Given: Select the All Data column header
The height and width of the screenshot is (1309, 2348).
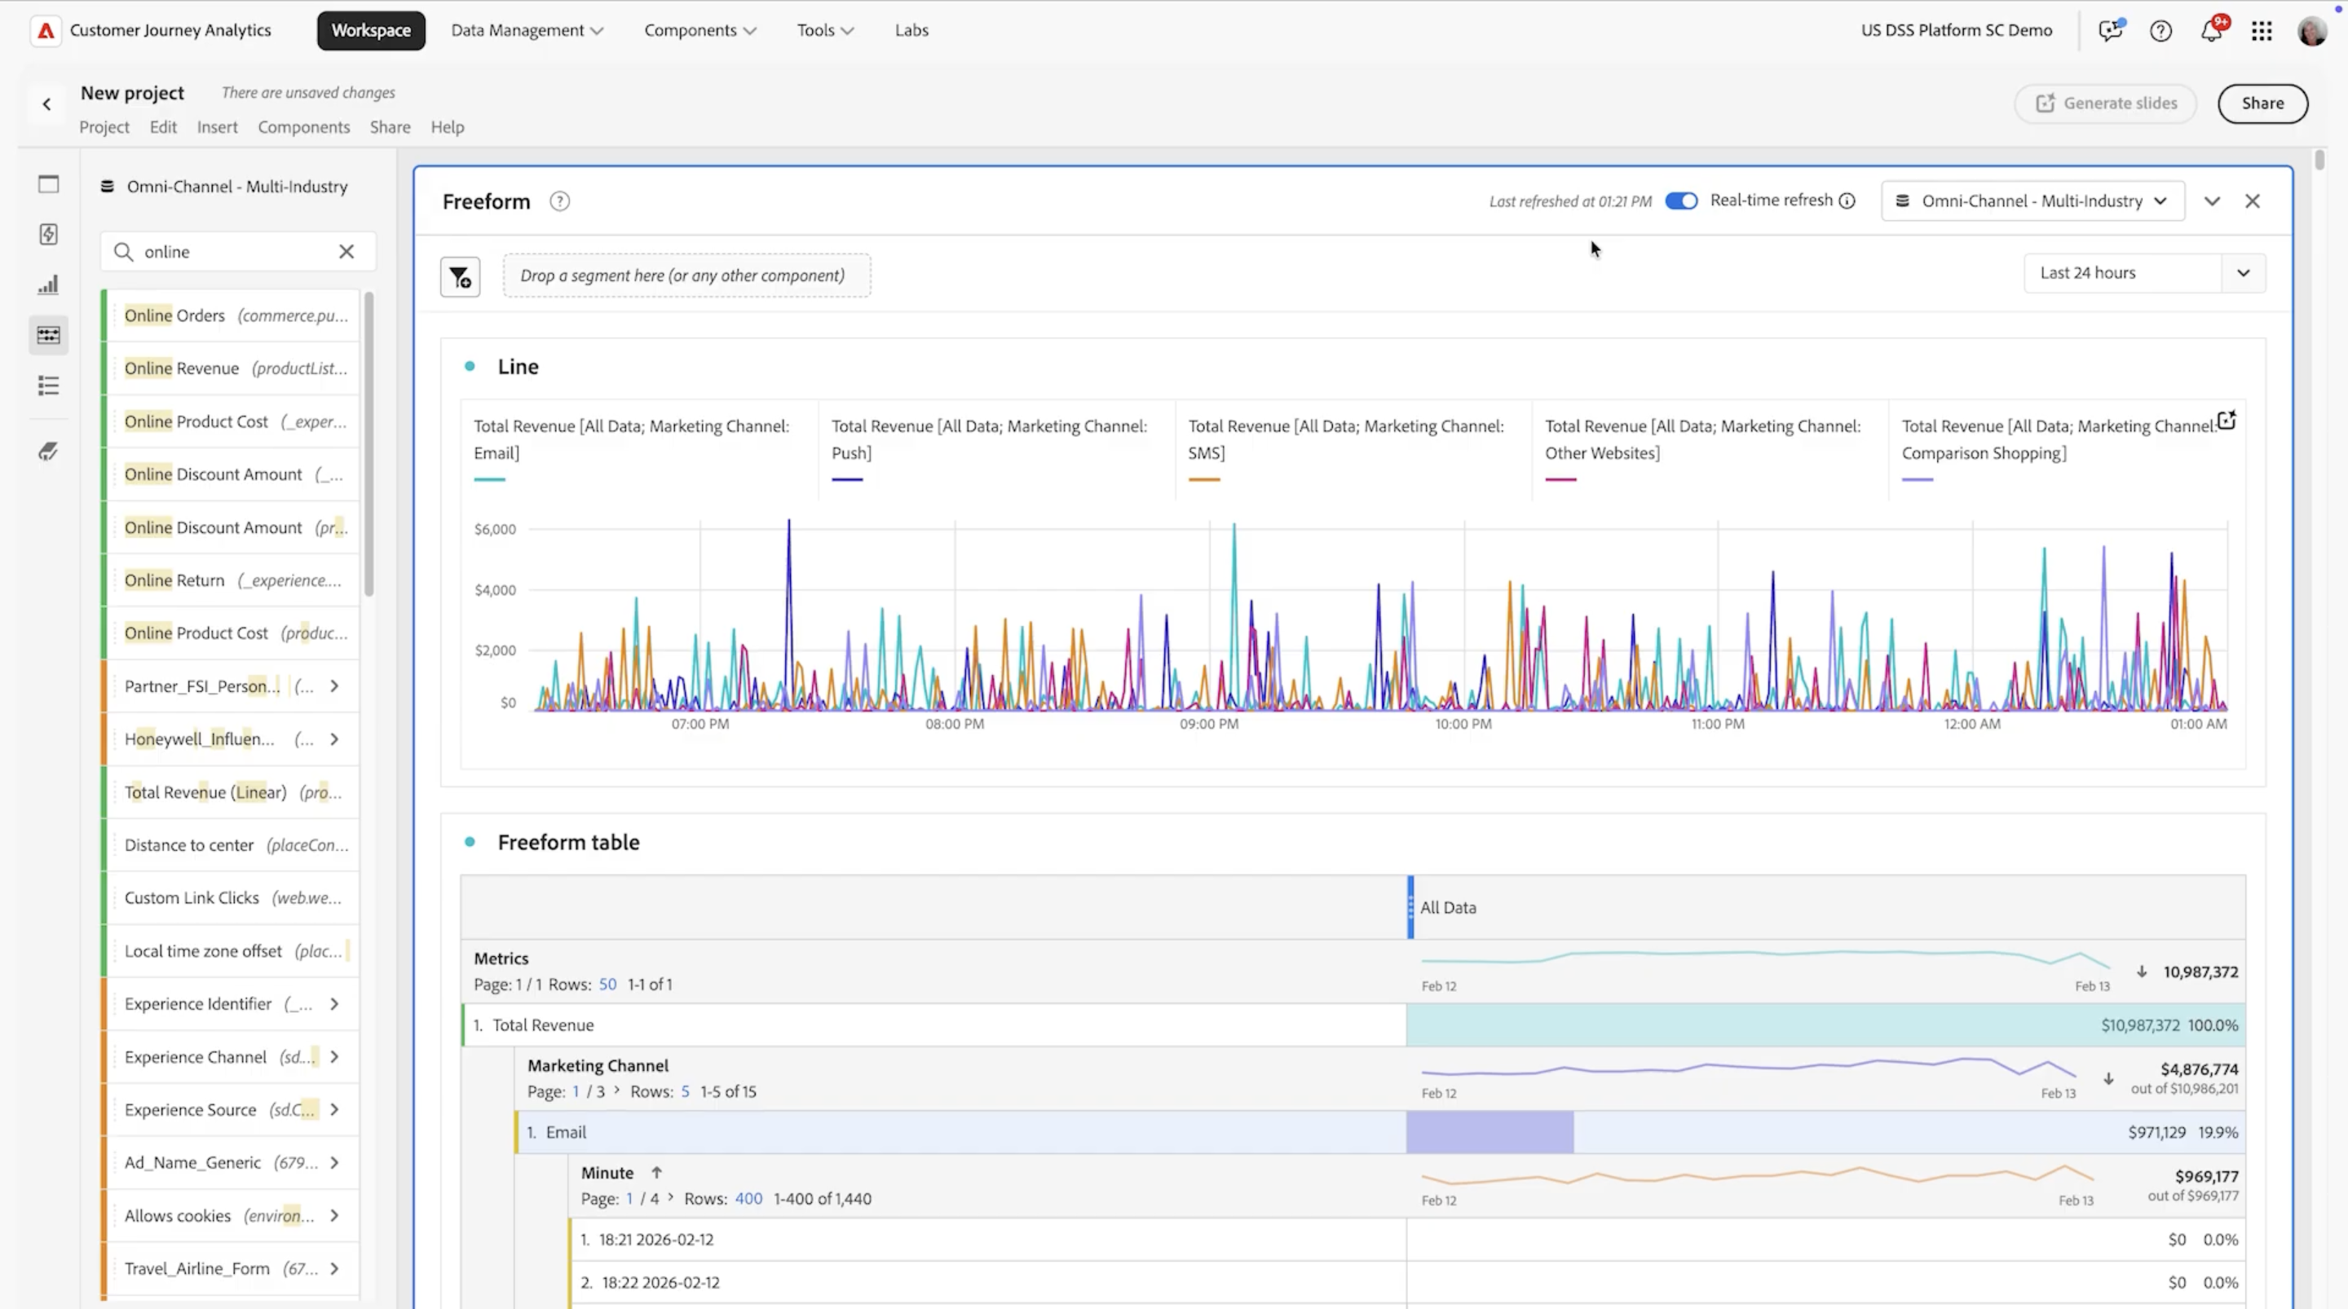Looking at the screenshot, I should point(1826,907).
